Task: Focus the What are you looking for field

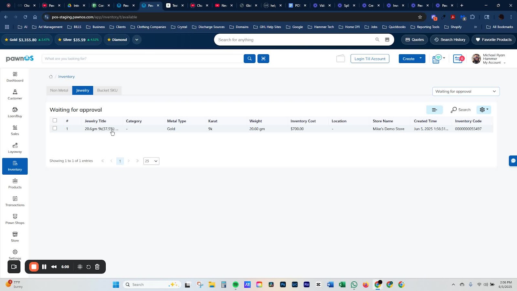Action: (x=142, y=59)
